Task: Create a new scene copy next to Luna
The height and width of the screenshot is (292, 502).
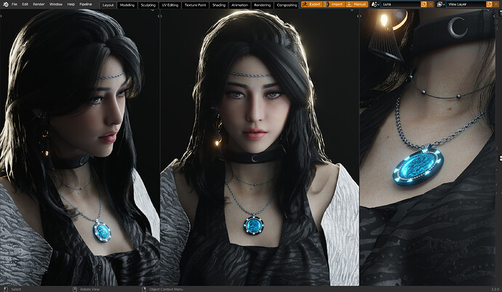Action: point(424,4)
